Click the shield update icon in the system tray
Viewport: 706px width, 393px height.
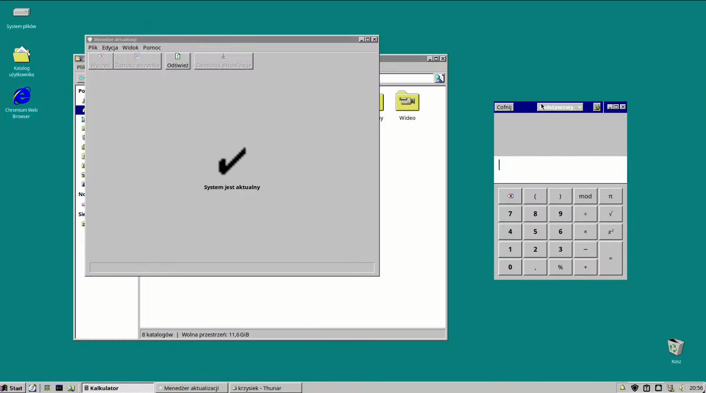[634, 388]
